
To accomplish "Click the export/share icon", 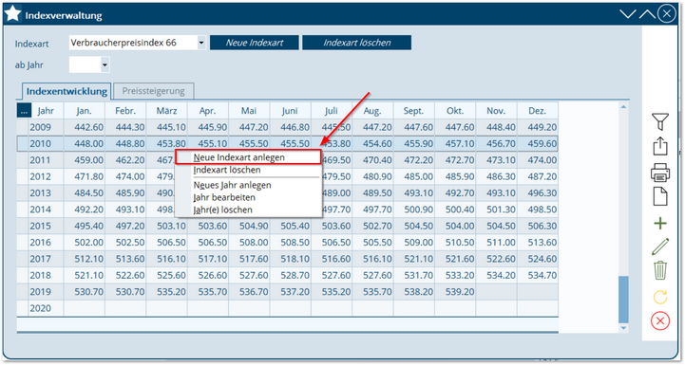I will [x=660, y=146].
